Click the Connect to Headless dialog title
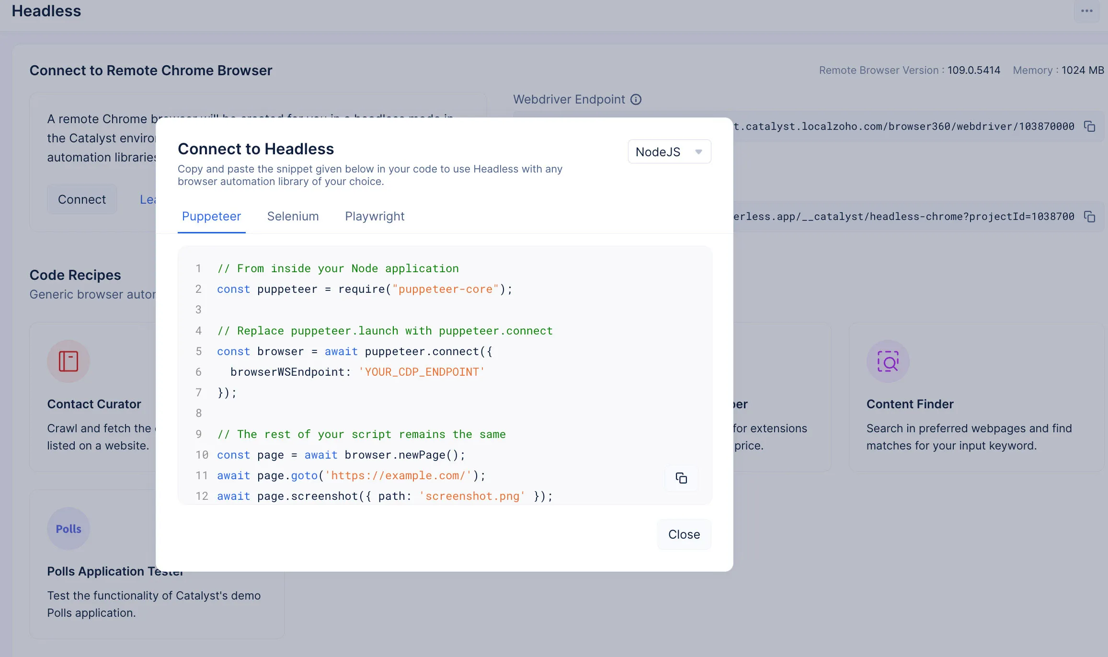The width and height of the screenshot is (1108, 657). (x=256, y=149)
